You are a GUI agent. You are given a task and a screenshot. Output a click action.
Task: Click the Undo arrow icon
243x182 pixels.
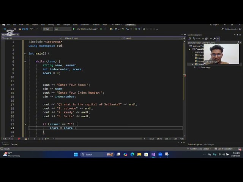[x=32, y=29]
